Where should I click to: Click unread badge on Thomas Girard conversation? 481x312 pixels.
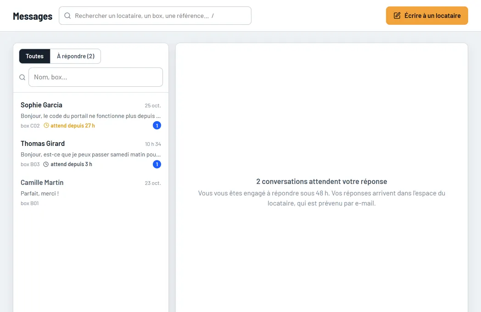157,164
